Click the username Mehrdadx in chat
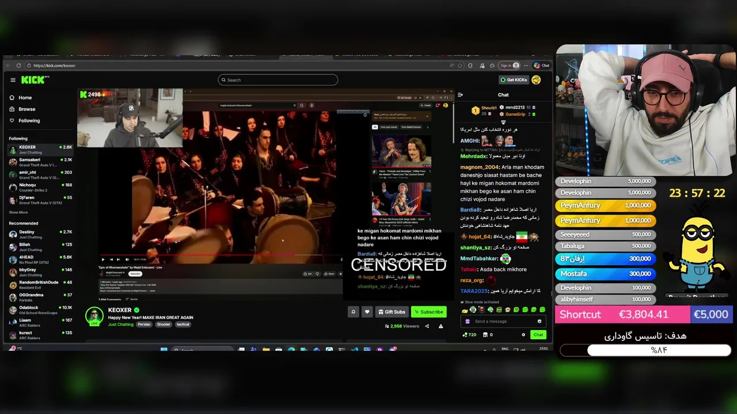Screen dimensions: 737x414 tap(473, 156)
